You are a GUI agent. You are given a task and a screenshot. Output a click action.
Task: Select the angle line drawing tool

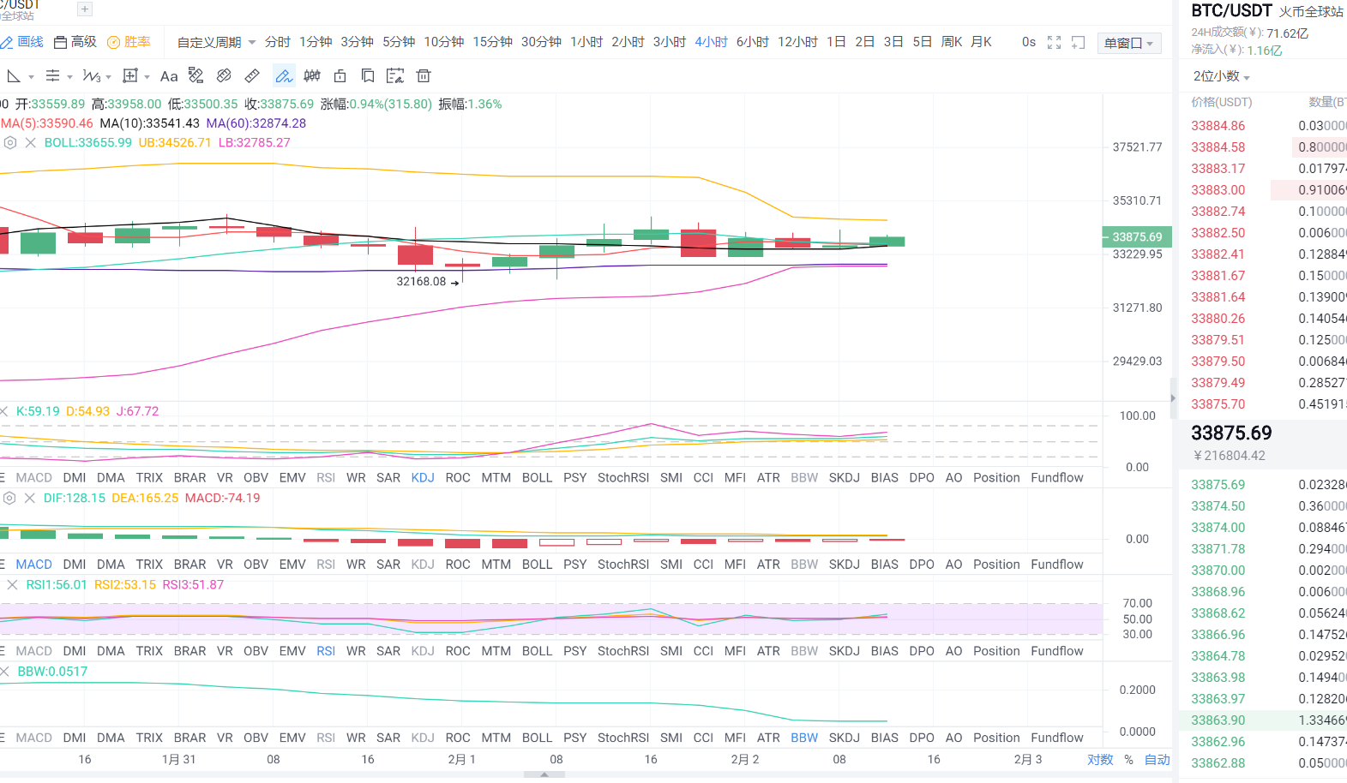tap(14, 76)
